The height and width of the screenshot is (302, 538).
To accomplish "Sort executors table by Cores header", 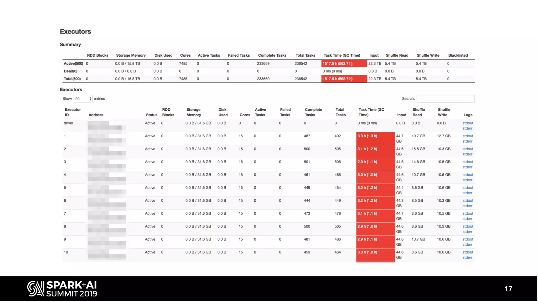I will click(245, 115).
